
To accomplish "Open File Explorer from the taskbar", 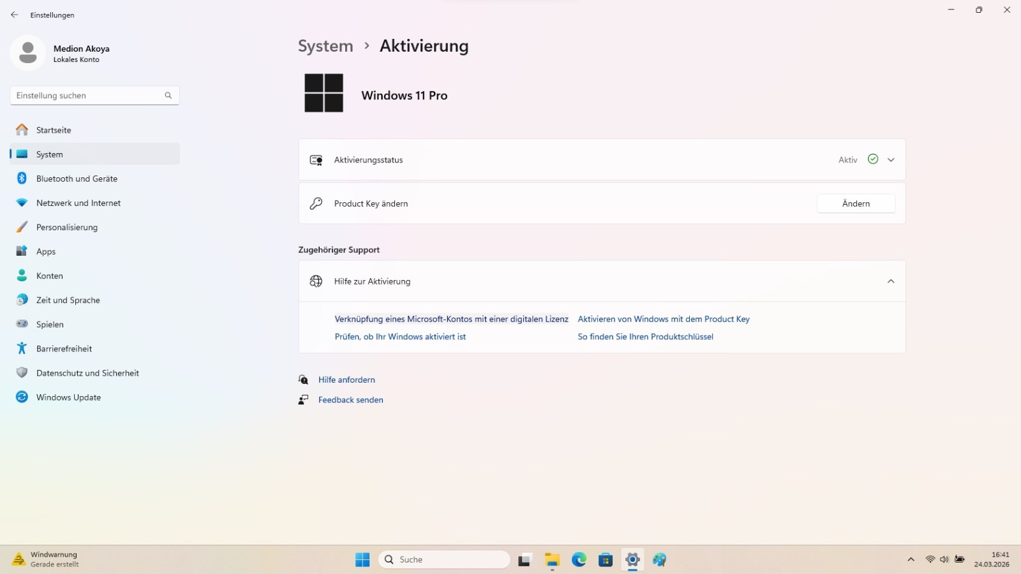I will coord(552,559).
